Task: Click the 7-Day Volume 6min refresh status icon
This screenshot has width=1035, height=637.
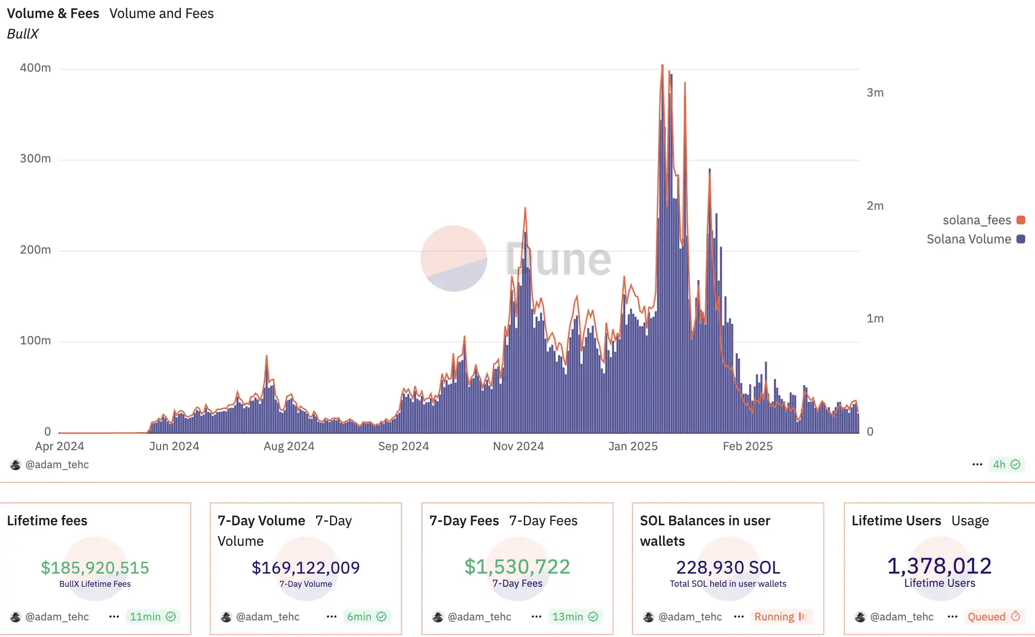Action: (x=381, y=617)
